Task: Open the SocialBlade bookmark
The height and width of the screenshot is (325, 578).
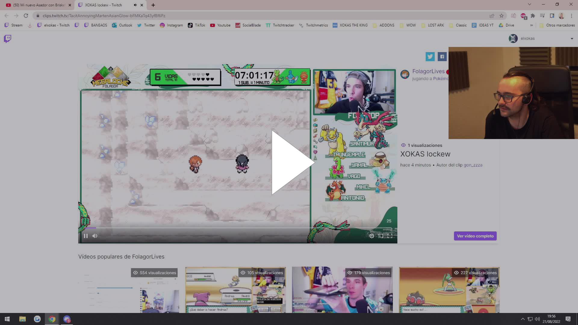Action: click(248, 25)
